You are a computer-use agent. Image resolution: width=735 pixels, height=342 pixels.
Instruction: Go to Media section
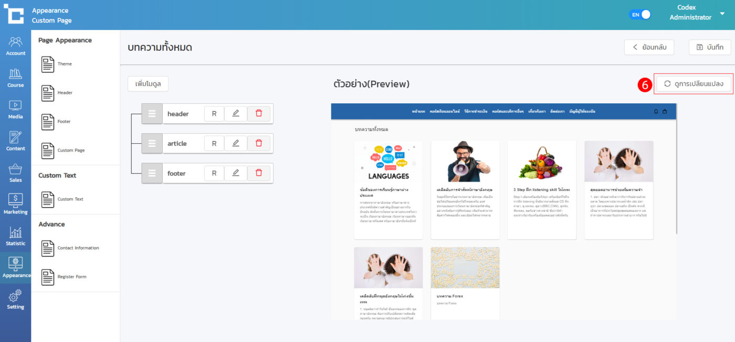tap(15, 109)
